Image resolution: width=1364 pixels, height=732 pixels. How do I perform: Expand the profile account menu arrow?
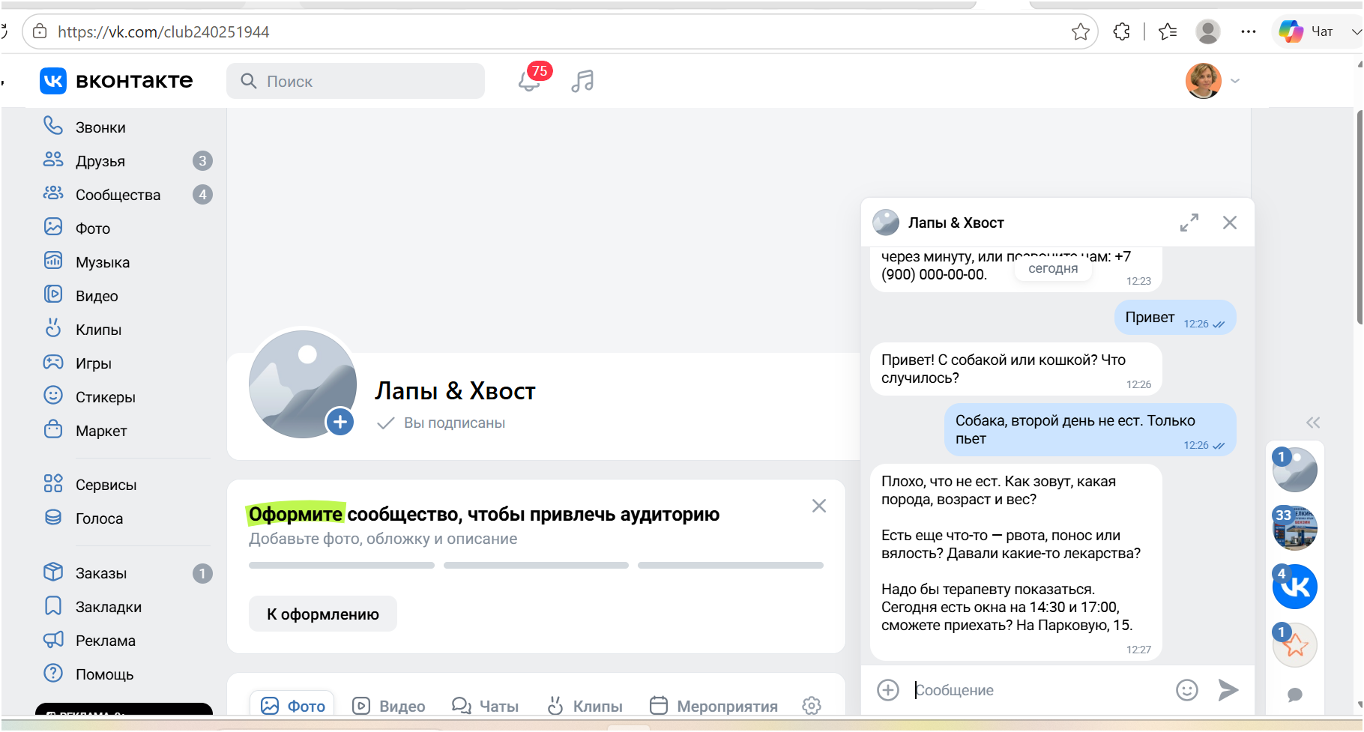point(1235,81)
